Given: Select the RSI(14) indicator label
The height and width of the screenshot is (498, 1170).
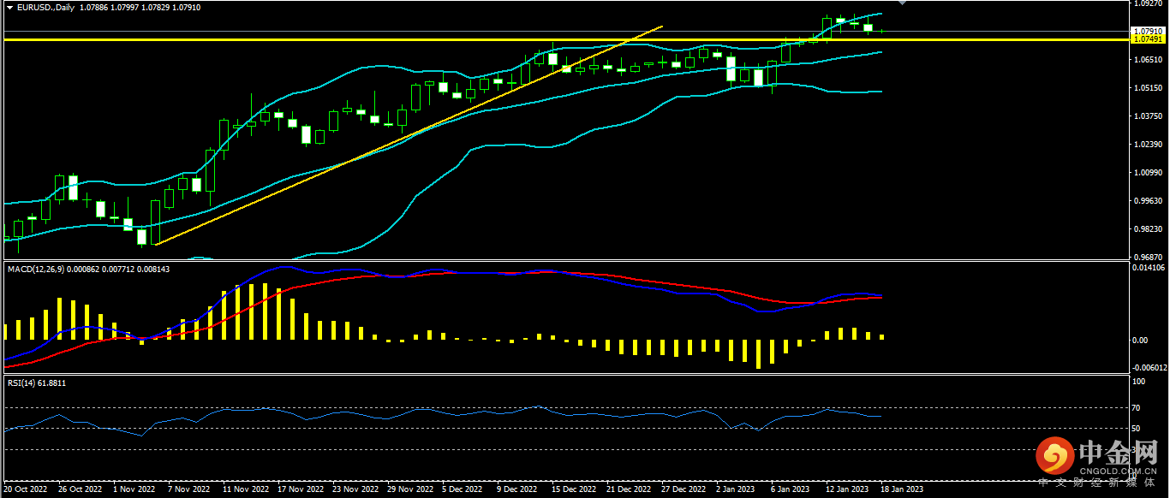Looking at the screenshot, I should [x=23, y=382].
